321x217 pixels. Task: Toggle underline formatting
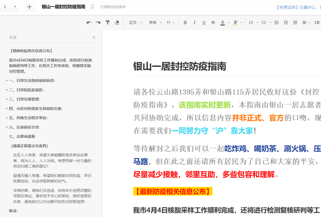tap(204, 22)
